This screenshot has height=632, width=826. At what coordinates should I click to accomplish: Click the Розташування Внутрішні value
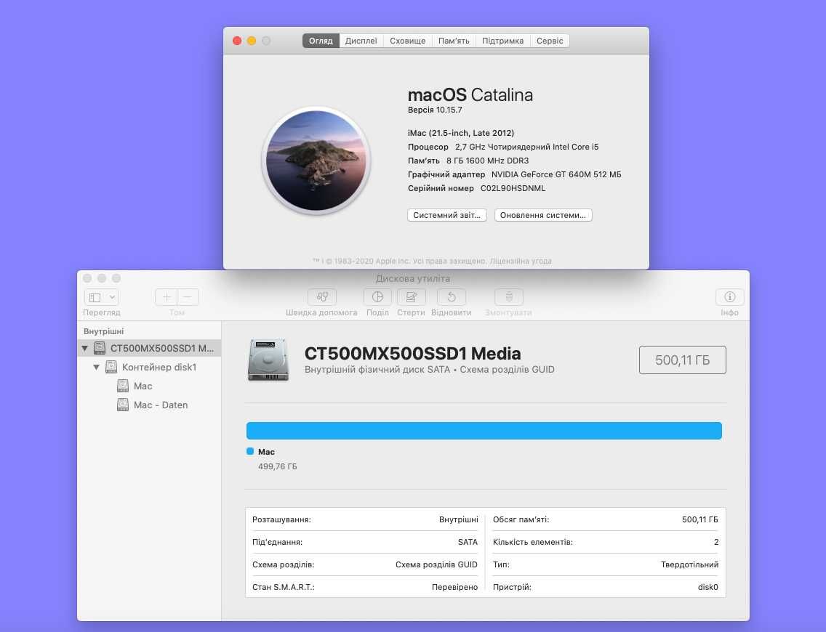tap(458, 520)
